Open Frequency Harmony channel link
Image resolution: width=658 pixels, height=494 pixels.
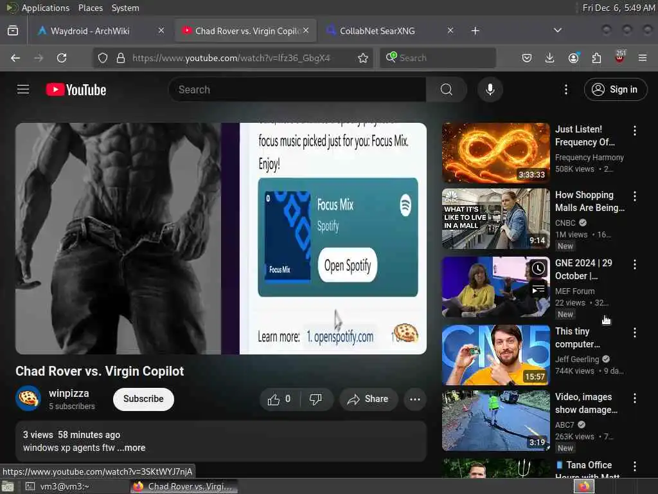(x=589, y=158)
